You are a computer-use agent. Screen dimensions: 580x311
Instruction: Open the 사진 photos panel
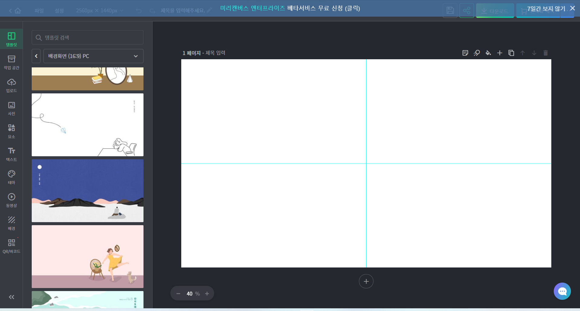point(11,108)
